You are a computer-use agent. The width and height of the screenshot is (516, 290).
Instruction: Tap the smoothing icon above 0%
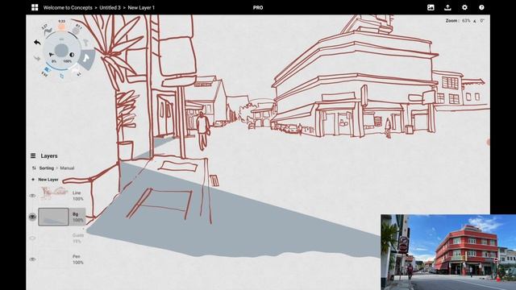pyautogui.click(x=52, y=55)
